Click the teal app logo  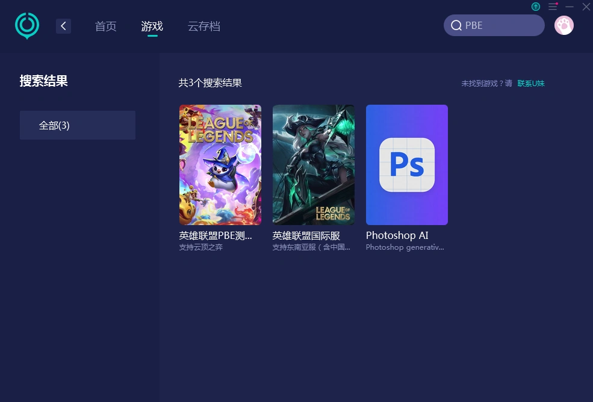pyautogui.click(x=27, y=26)
